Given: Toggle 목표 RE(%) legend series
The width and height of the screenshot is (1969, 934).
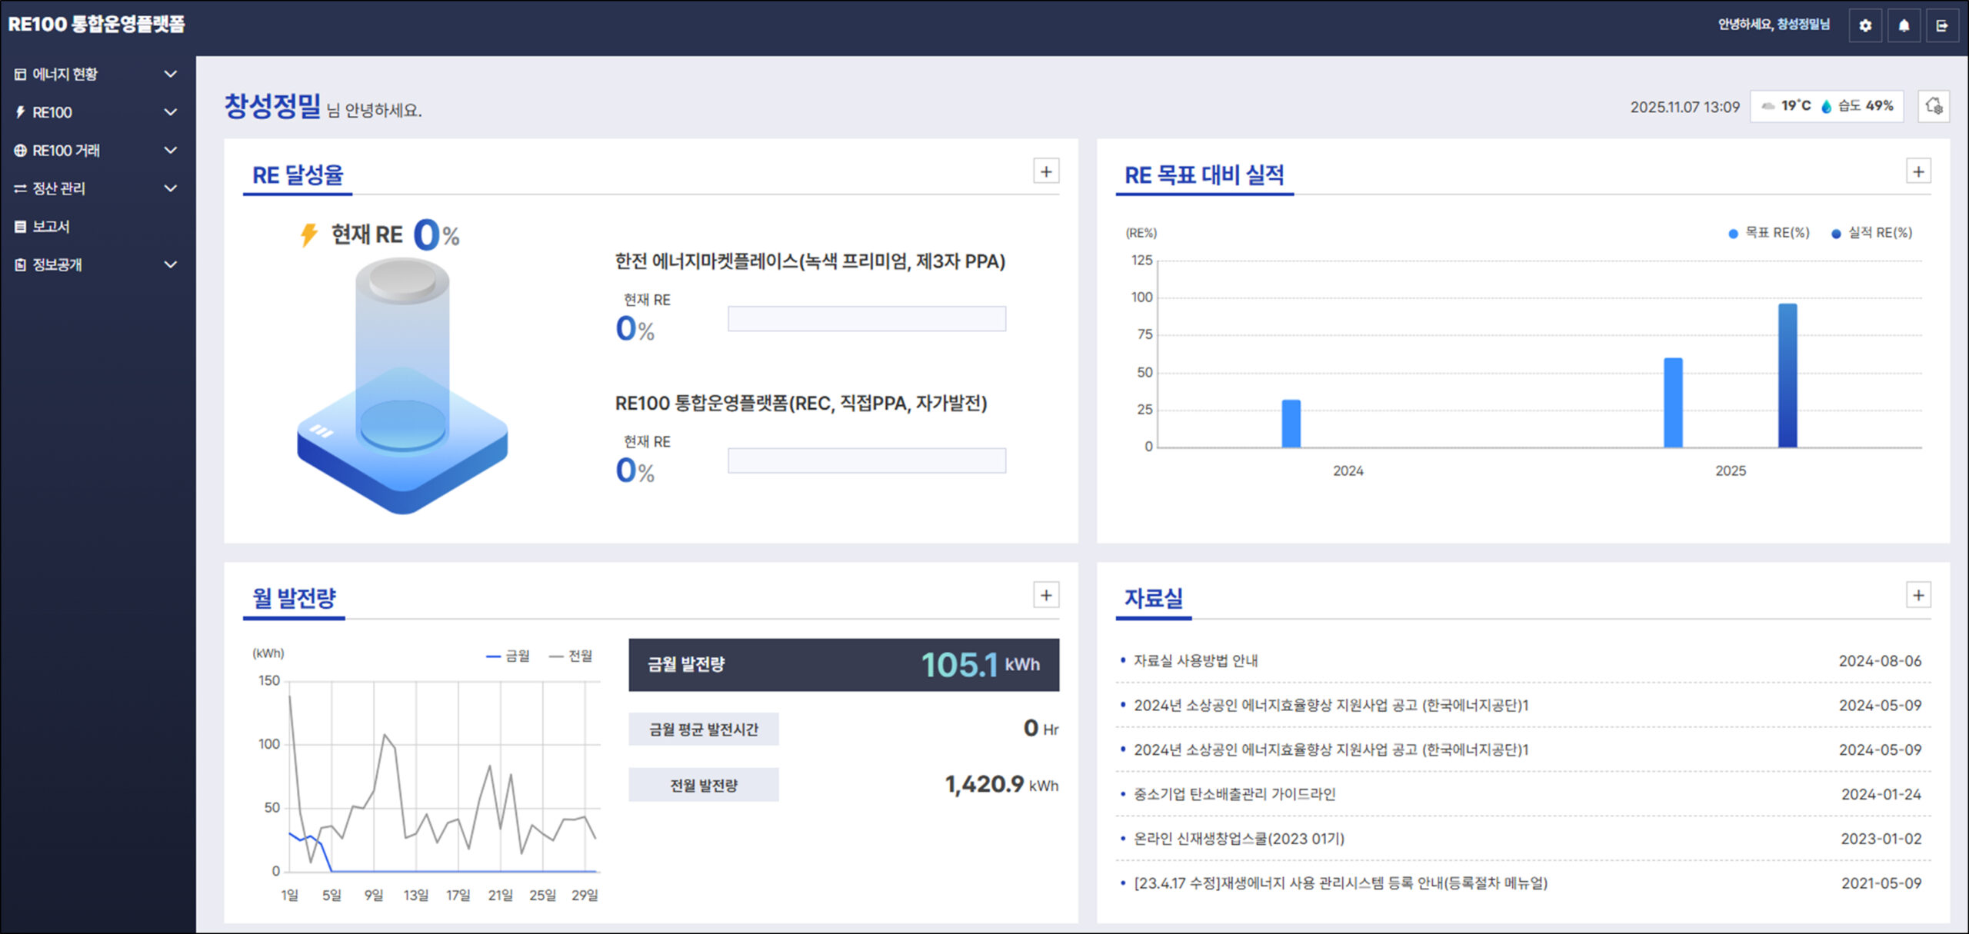Looking at the screenshot, I should tap(1769, 233).
